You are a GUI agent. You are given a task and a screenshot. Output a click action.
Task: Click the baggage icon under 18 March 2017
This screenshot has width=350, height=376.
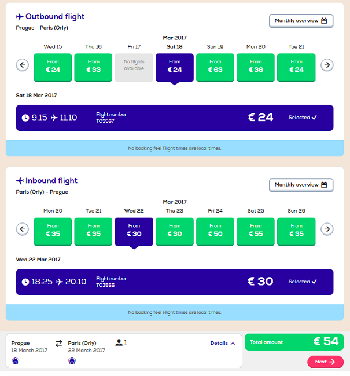pos(15,360)
